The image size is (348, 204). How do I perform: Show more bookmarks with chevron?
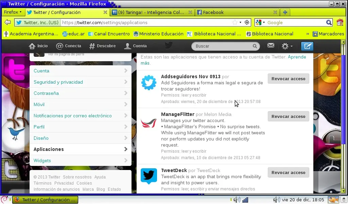[x=308, y=34]
